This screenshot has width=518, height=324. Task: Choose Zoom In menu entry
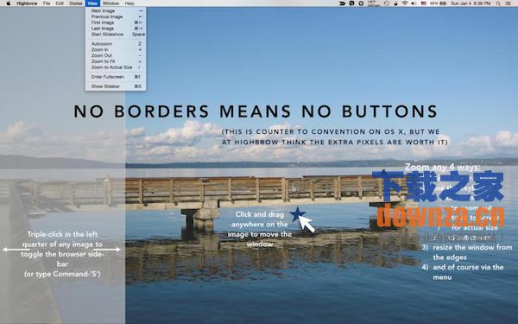click(116, 49)
